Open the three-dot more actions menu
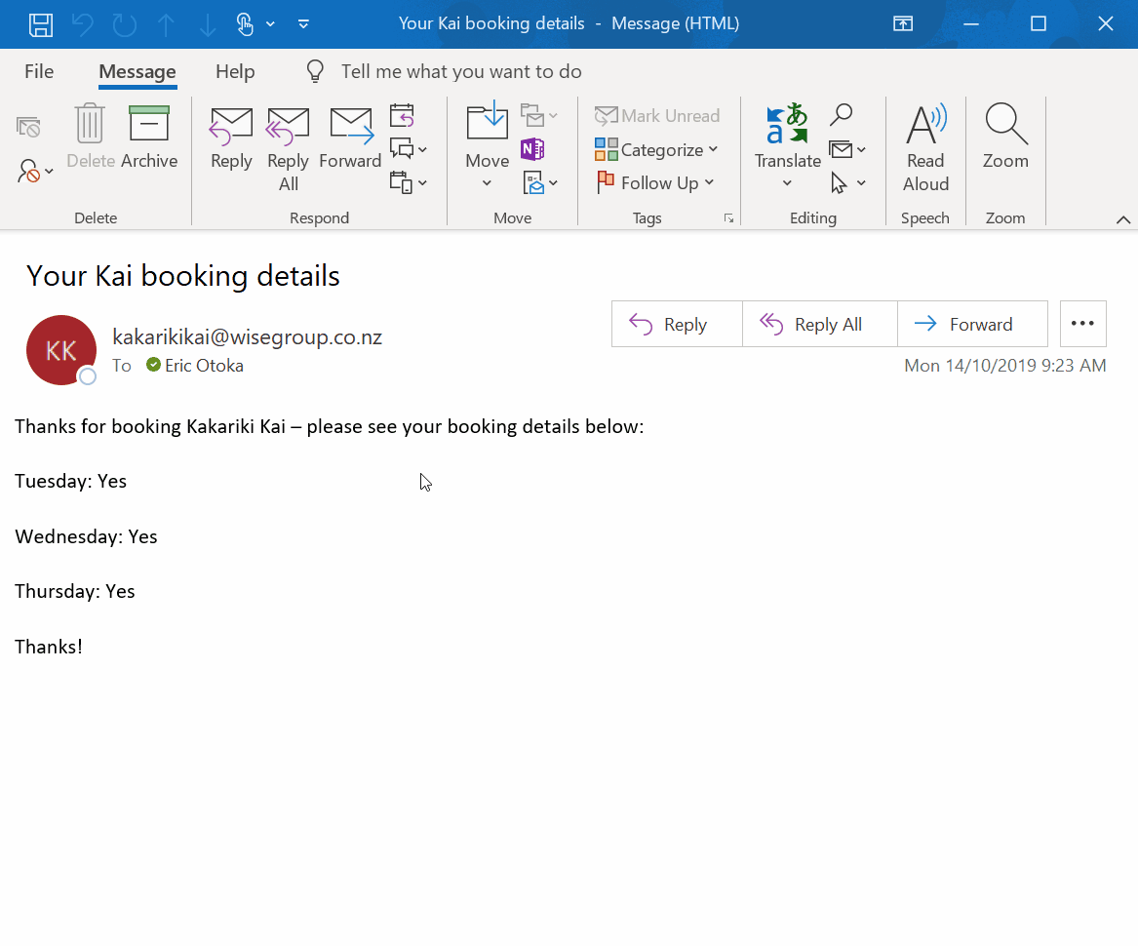Viewport: 1138px width, 946px height. tap(1082, 324)
